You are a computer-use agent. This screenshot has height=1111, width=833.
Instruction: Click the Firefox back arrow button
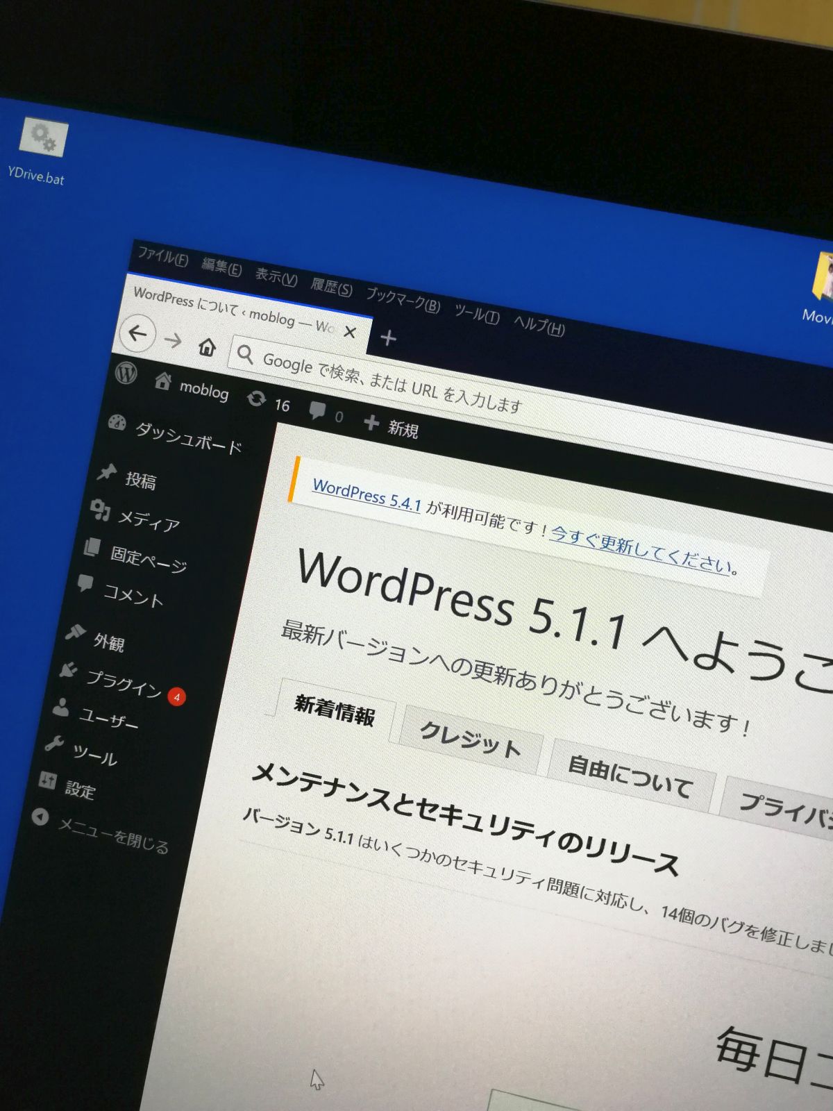[138, 334]
